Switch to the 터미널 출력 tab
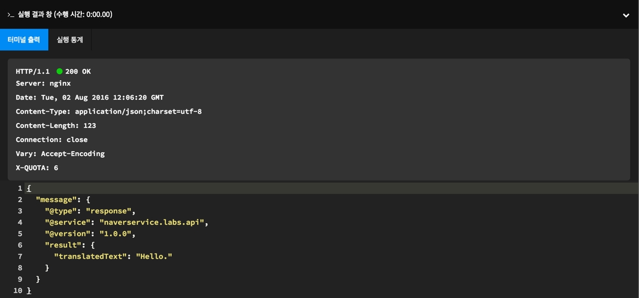The image size is (639, 298). coord(24,40)
